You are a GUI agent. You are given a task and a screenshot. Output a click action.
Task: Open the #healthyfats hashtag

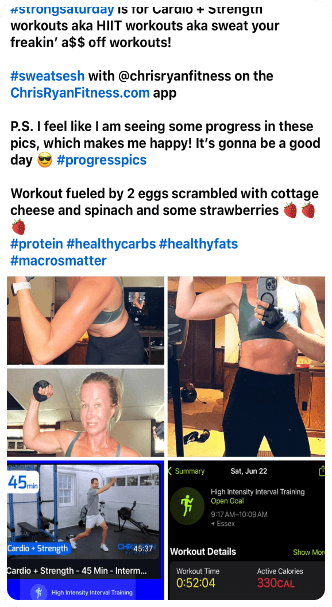tap(199, 244)
